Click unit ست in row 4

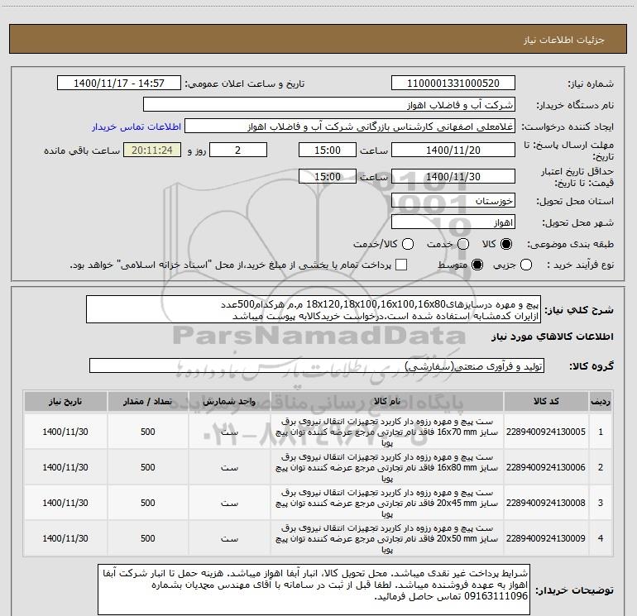[229, 539]
